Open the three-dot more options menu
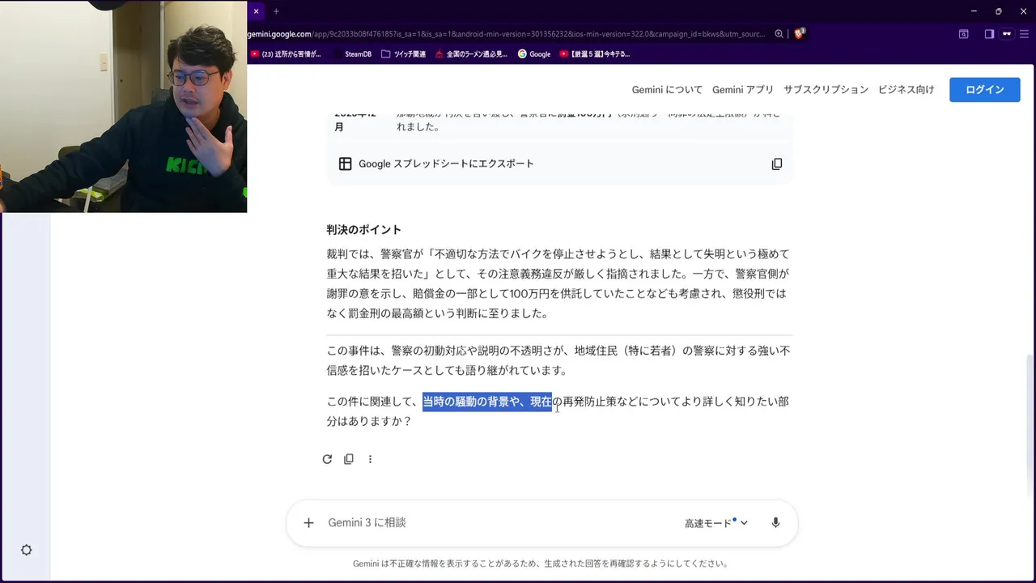The width and height of the screenshot is (1036, 583). [x=370, y=459]
